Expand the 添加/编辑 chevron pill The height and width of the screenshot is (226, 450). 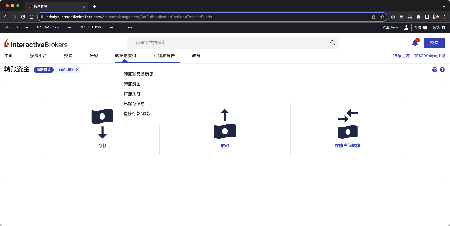click(68, 70)
